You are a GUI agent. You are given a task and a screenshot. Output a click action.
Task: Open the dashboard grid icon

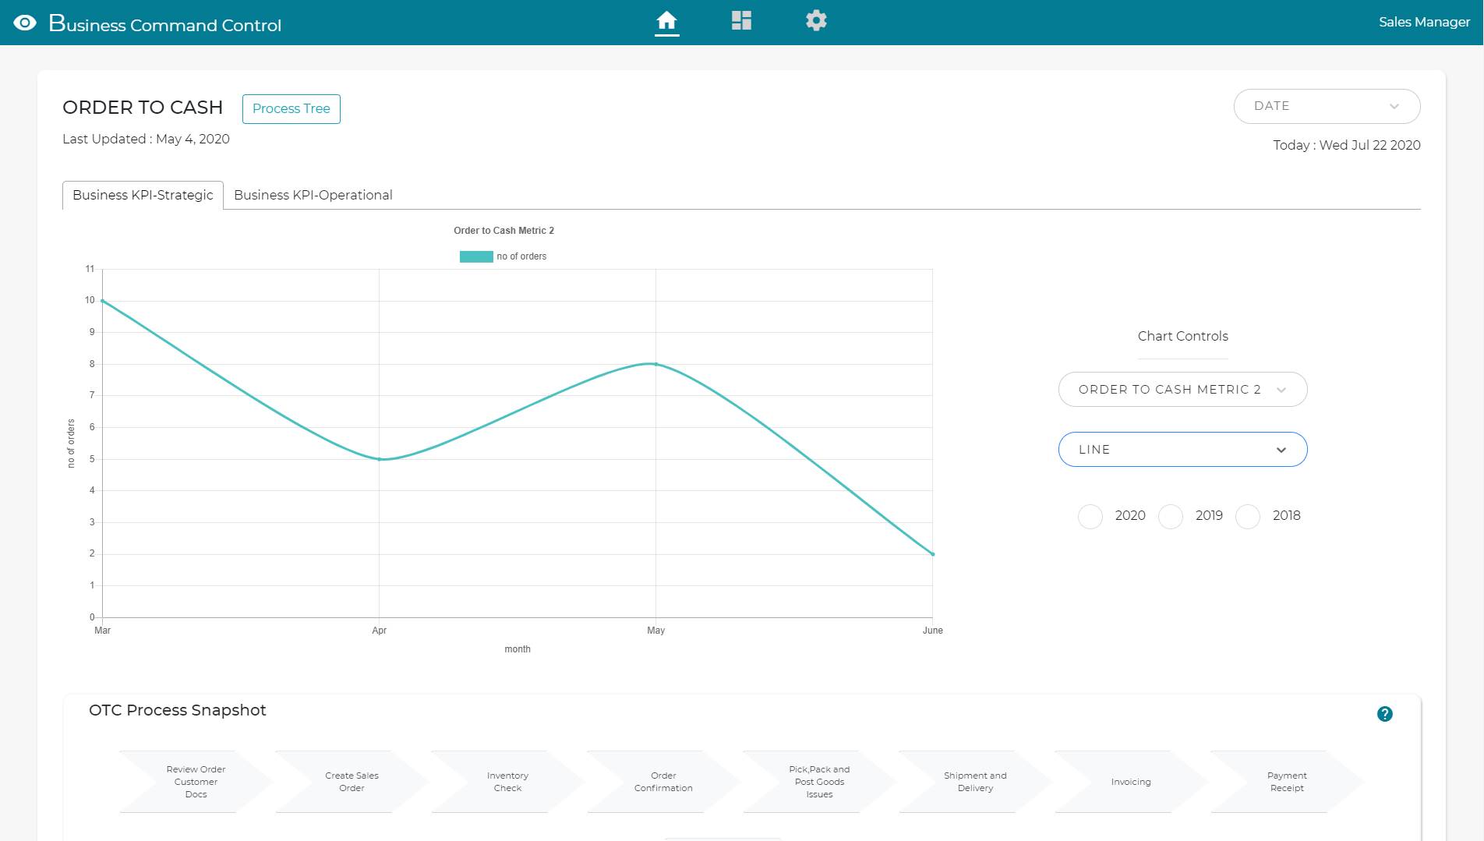pos(741,21)
